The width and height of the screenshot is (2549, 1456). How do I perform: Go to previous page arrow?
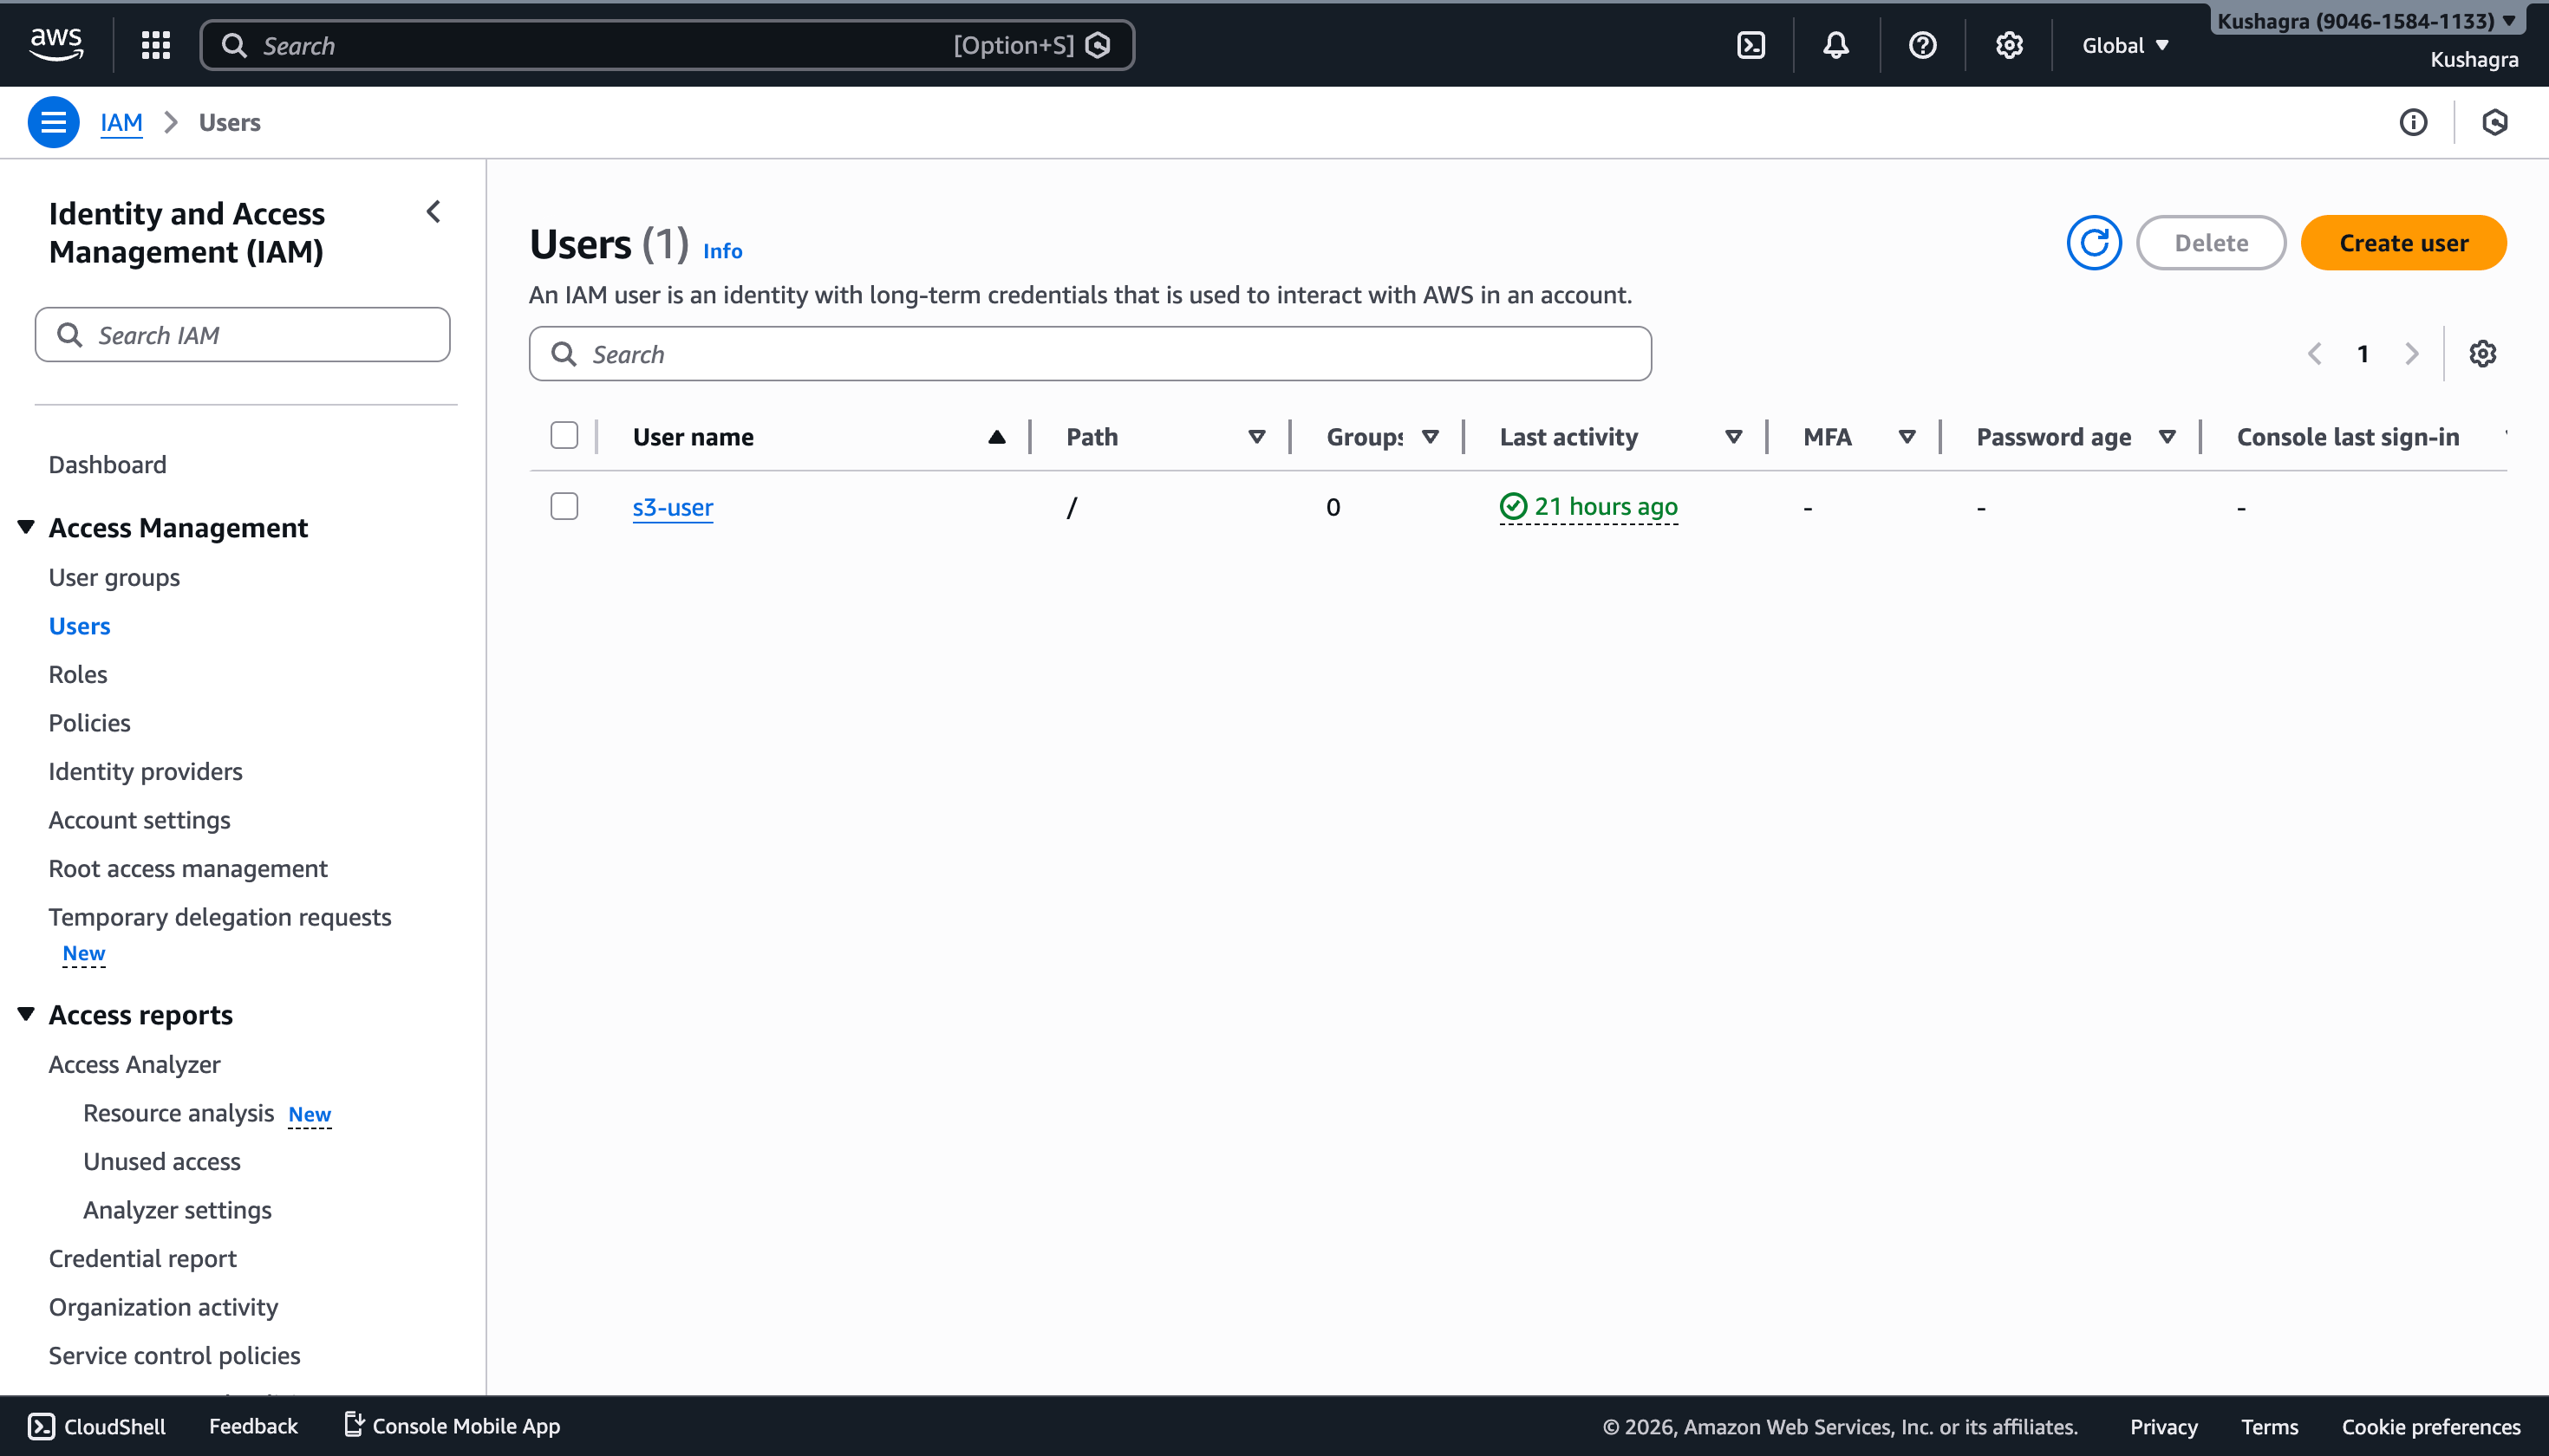2315,354
